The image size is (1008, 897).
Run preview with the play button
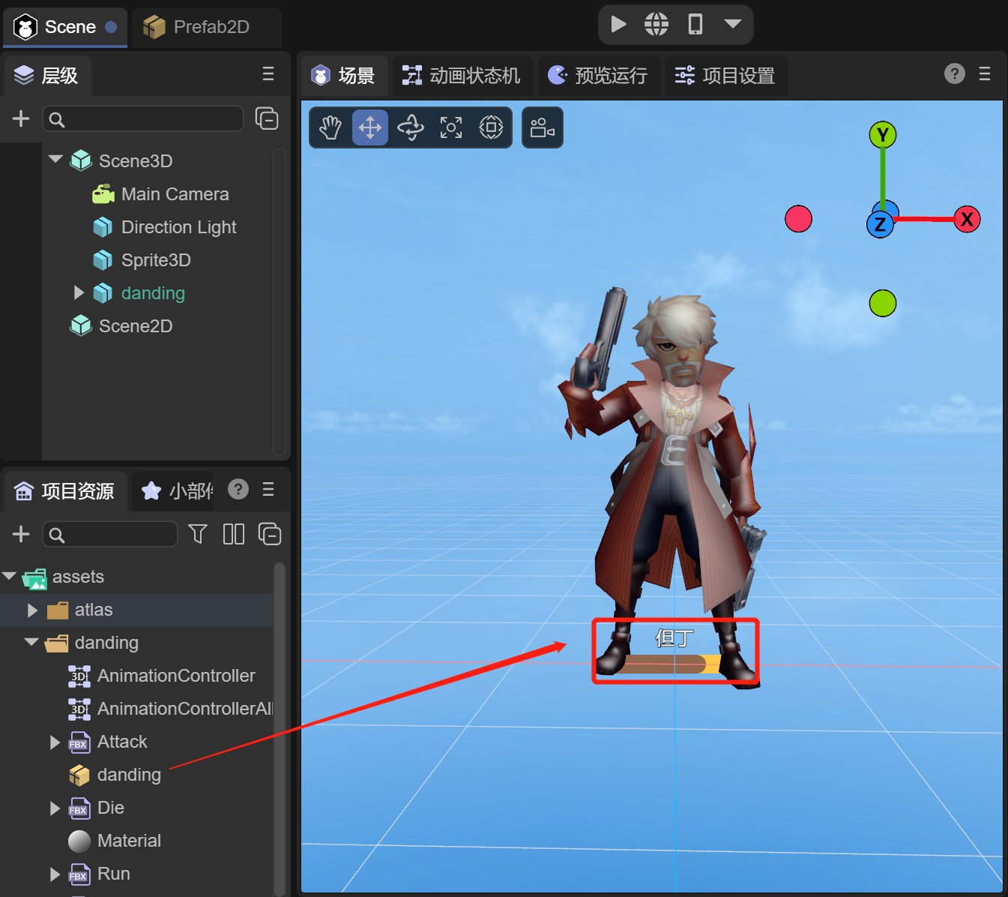[618, 25]
